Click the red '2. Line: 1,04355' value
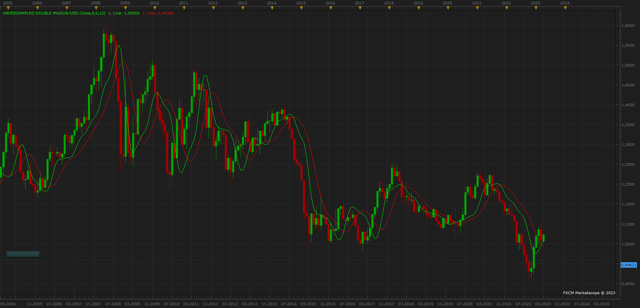 [158, 13]
